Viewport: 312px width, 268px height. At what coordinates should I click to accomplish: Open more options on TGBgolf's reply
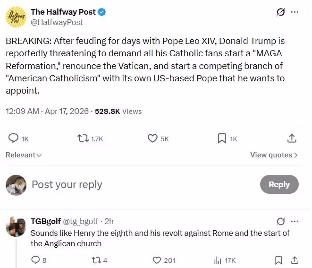point(295,221)
